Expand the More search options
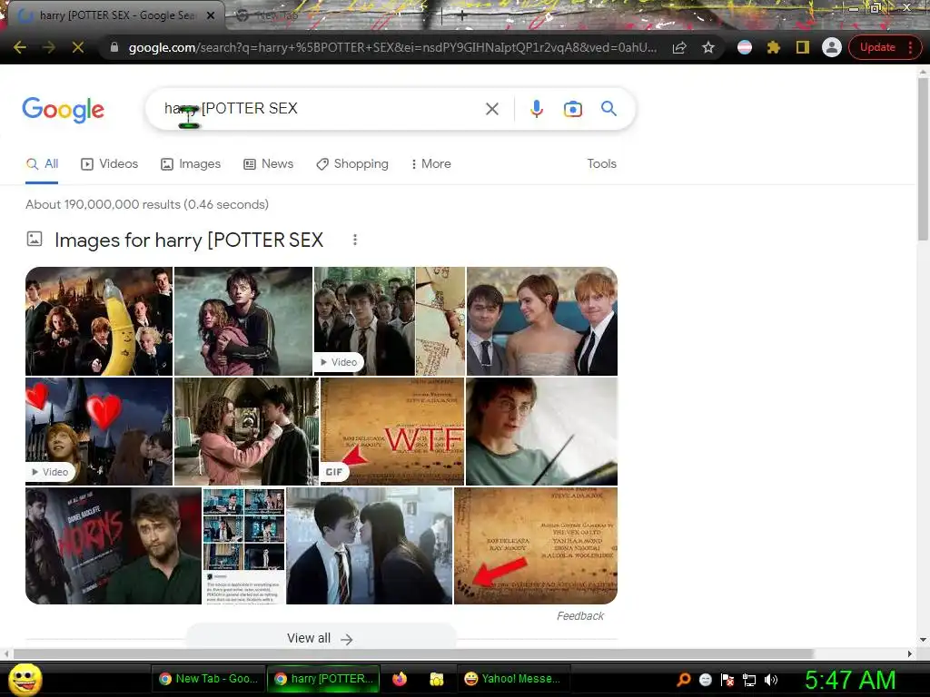 tap(431, 164)
